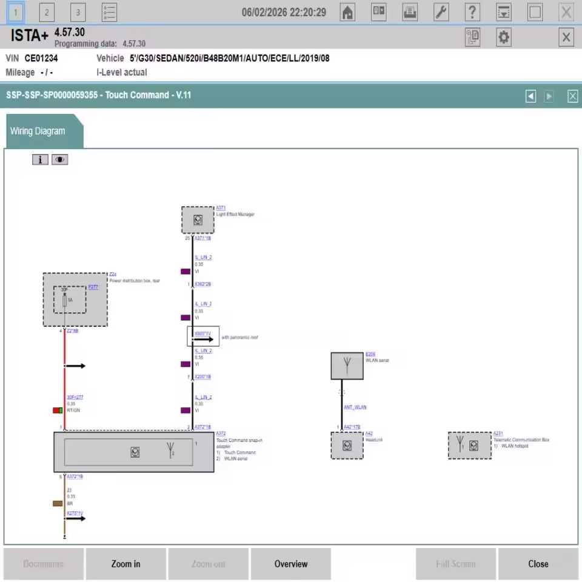Click the brown BR wire colour swatch

coord(58,503)
